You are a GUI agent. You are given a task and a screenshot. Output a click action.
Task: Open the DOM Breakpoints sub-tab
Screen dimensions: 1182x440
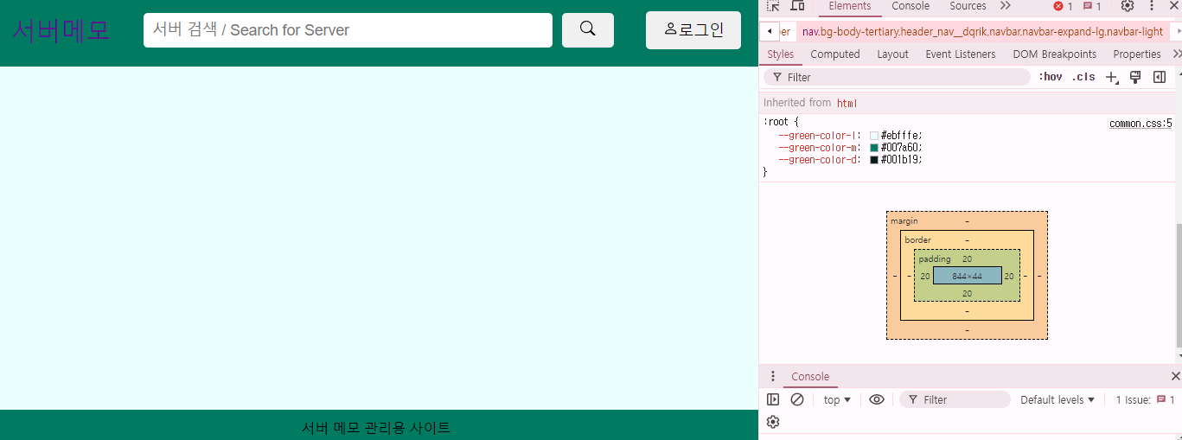pos(1054,54)
